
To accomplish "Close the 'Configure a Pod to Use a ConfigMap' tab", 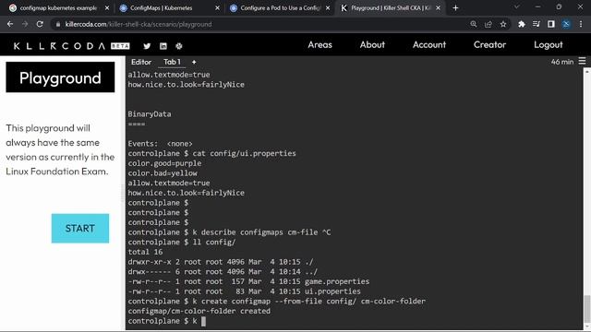I will coord(328,8).
